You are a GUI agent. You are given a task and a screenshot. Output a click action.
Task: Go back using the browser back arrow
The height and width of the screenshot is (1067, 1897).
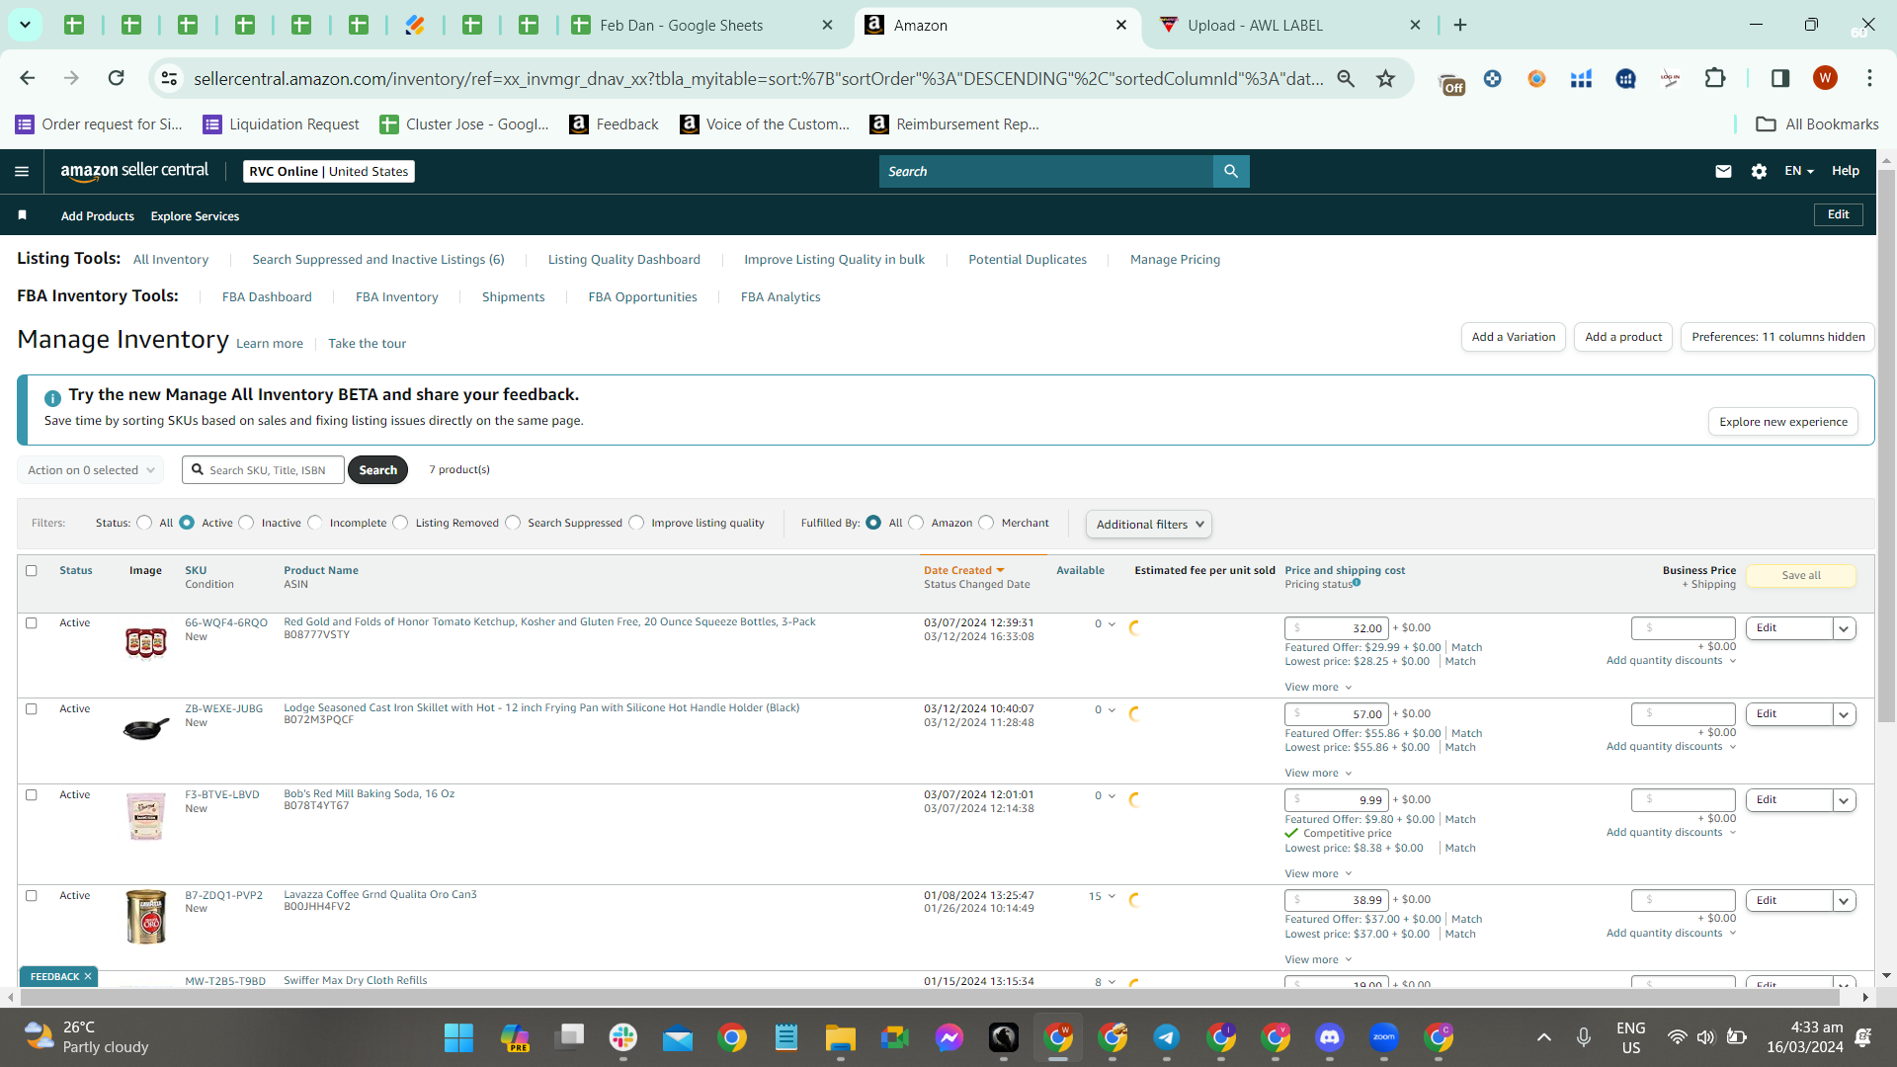[28, 78]
